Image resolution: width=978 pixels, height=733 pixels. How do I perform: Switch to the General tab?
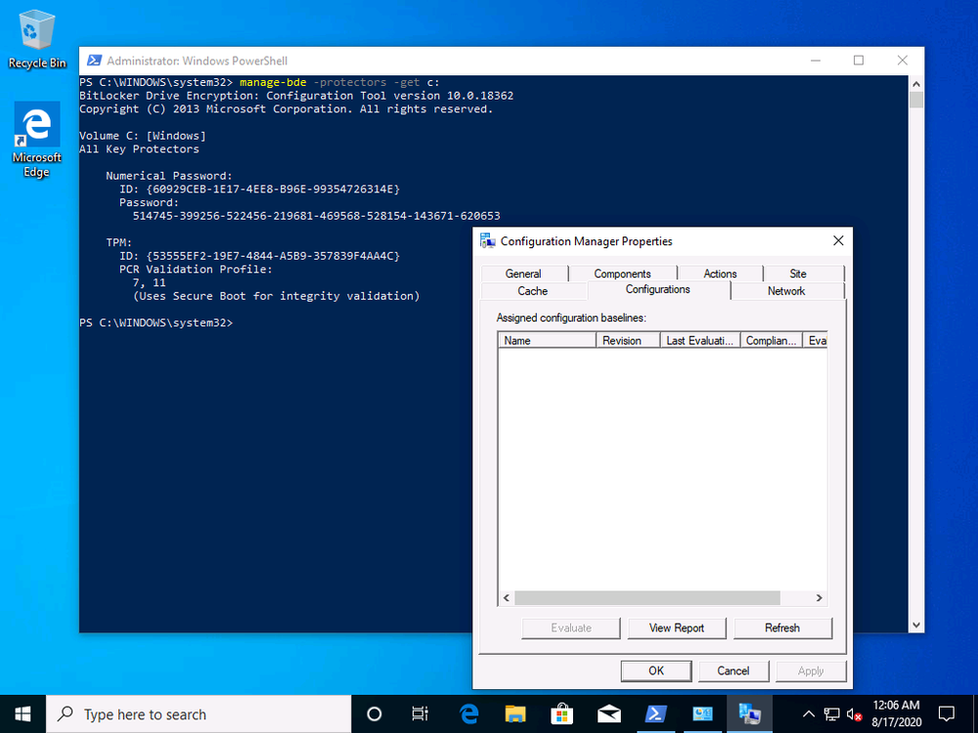click(523, 274)
